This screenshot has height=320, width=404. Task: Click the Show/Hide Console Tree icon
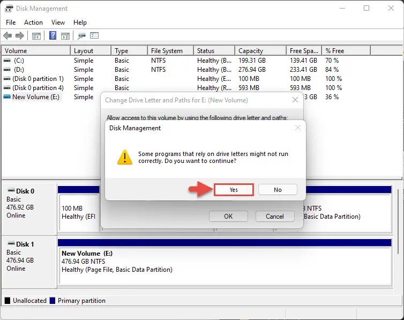(36, 36)
